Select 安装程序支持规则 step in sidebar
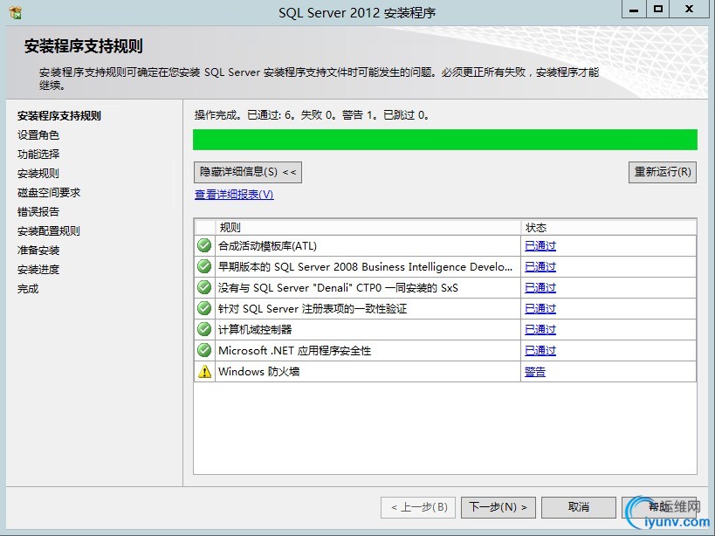Viewport: 715px width, 536px height. point(59,116)
